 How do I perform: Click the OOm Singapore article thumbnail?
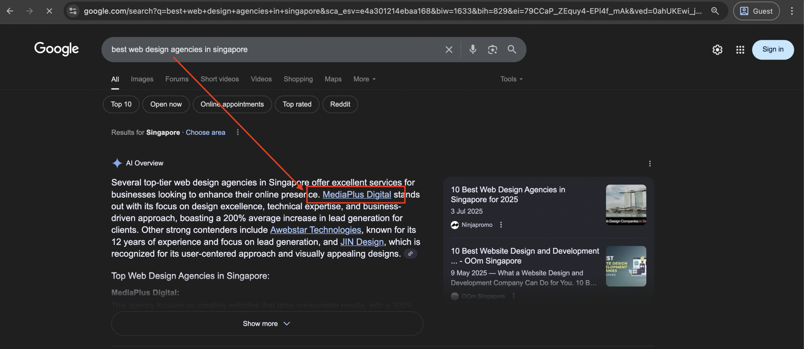coord(626,266)
